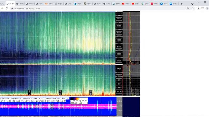Switch to the 'UmE' tab
This screenshot has height=117, width=209.
point(68,4)
